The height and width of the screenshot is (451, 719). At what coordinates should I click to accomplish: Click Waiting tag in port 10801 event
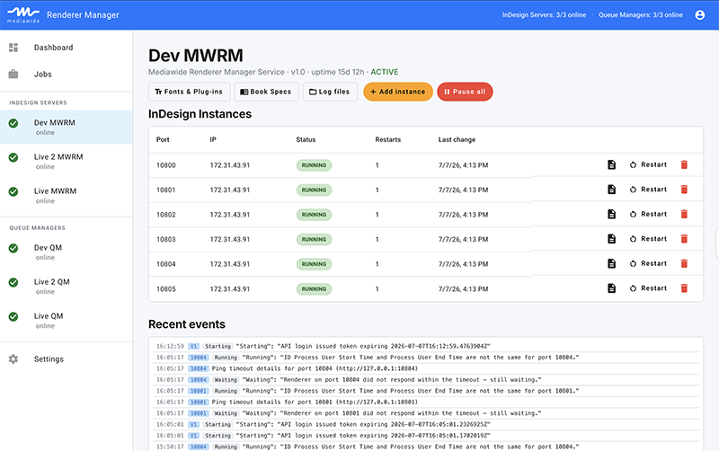(x=226, y=413)
